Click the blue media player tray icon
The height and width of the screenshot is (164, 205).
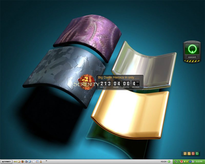pyautogui.click(x=190, y=162)
